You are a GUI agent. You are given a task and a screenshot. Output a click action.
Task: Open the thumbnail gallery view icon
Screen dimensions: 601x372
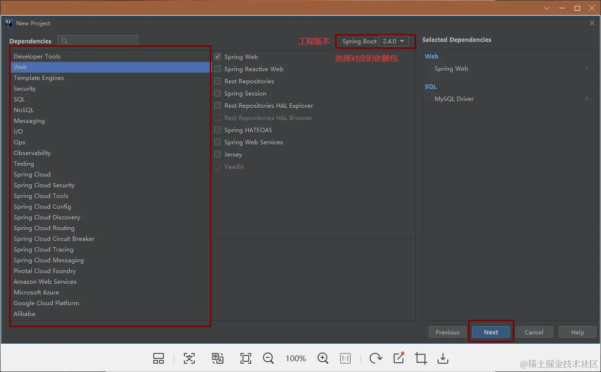(159, 358)
